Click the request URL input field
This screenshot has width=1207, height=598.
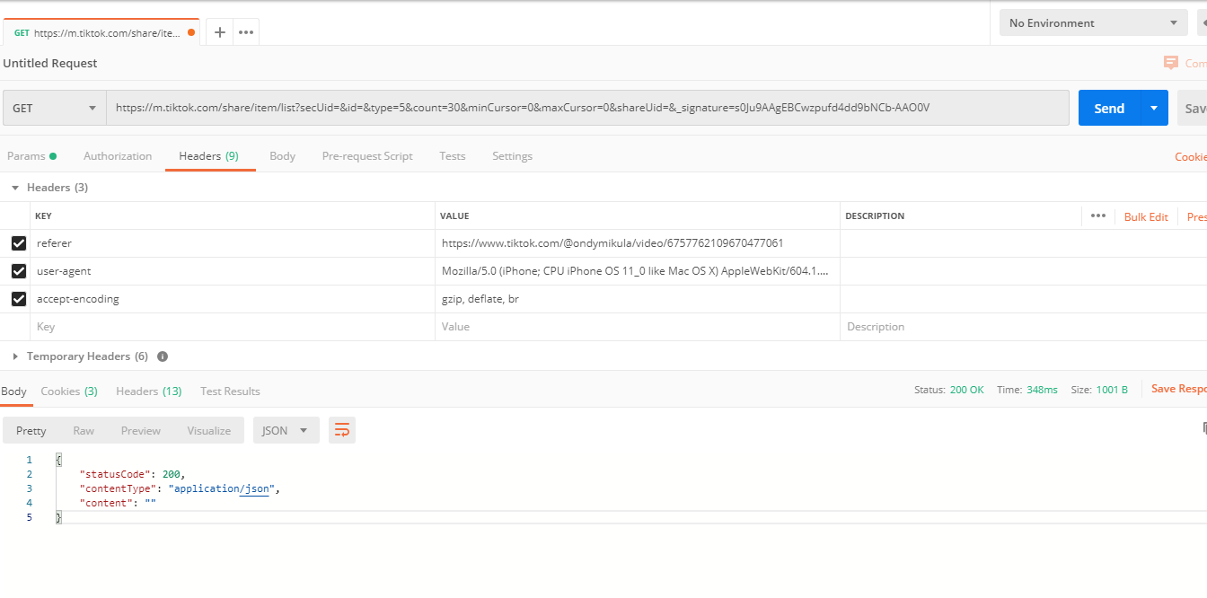539,108
